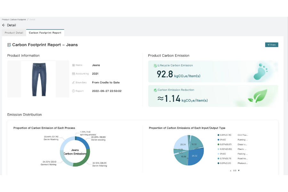
Task: Click the jeans product image
Action: coord(38,79)
